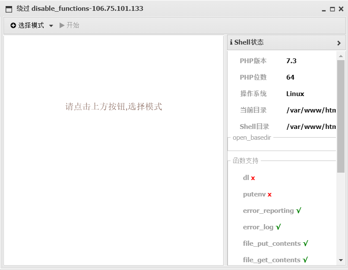
Task: Click the 操作系统 label
Action: (253, 93)
